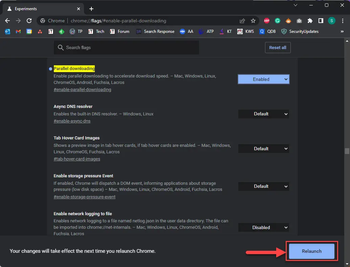Open Google Calendar bookmark icon
350x267 pixels.
coord(29,31)
